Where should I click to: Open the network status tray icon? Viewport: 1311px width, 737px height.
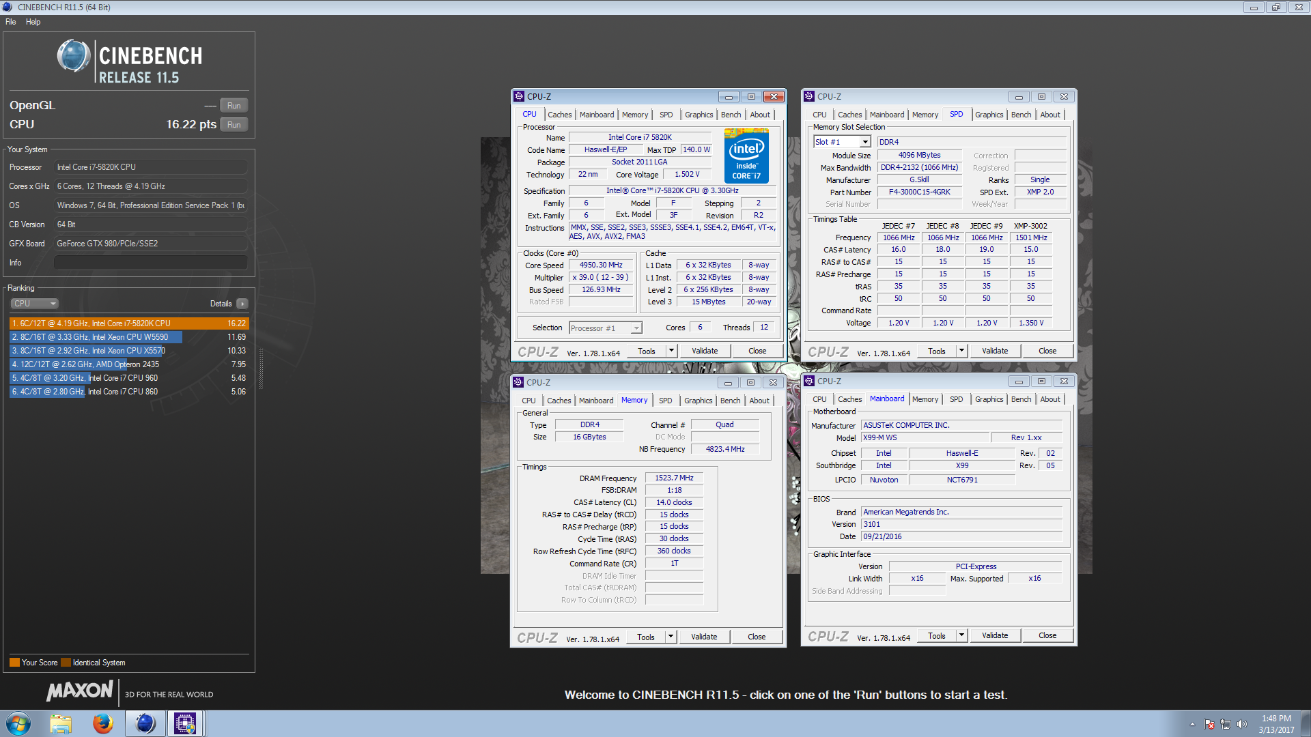pos(1226,724)
